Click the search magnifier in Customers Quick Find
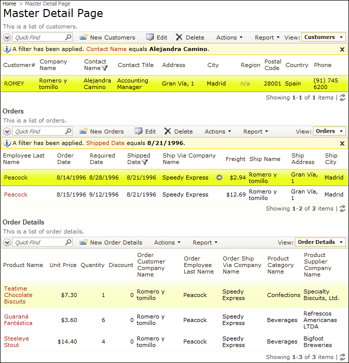The height and width of the screenshot is (363, 349). point(68,37)
